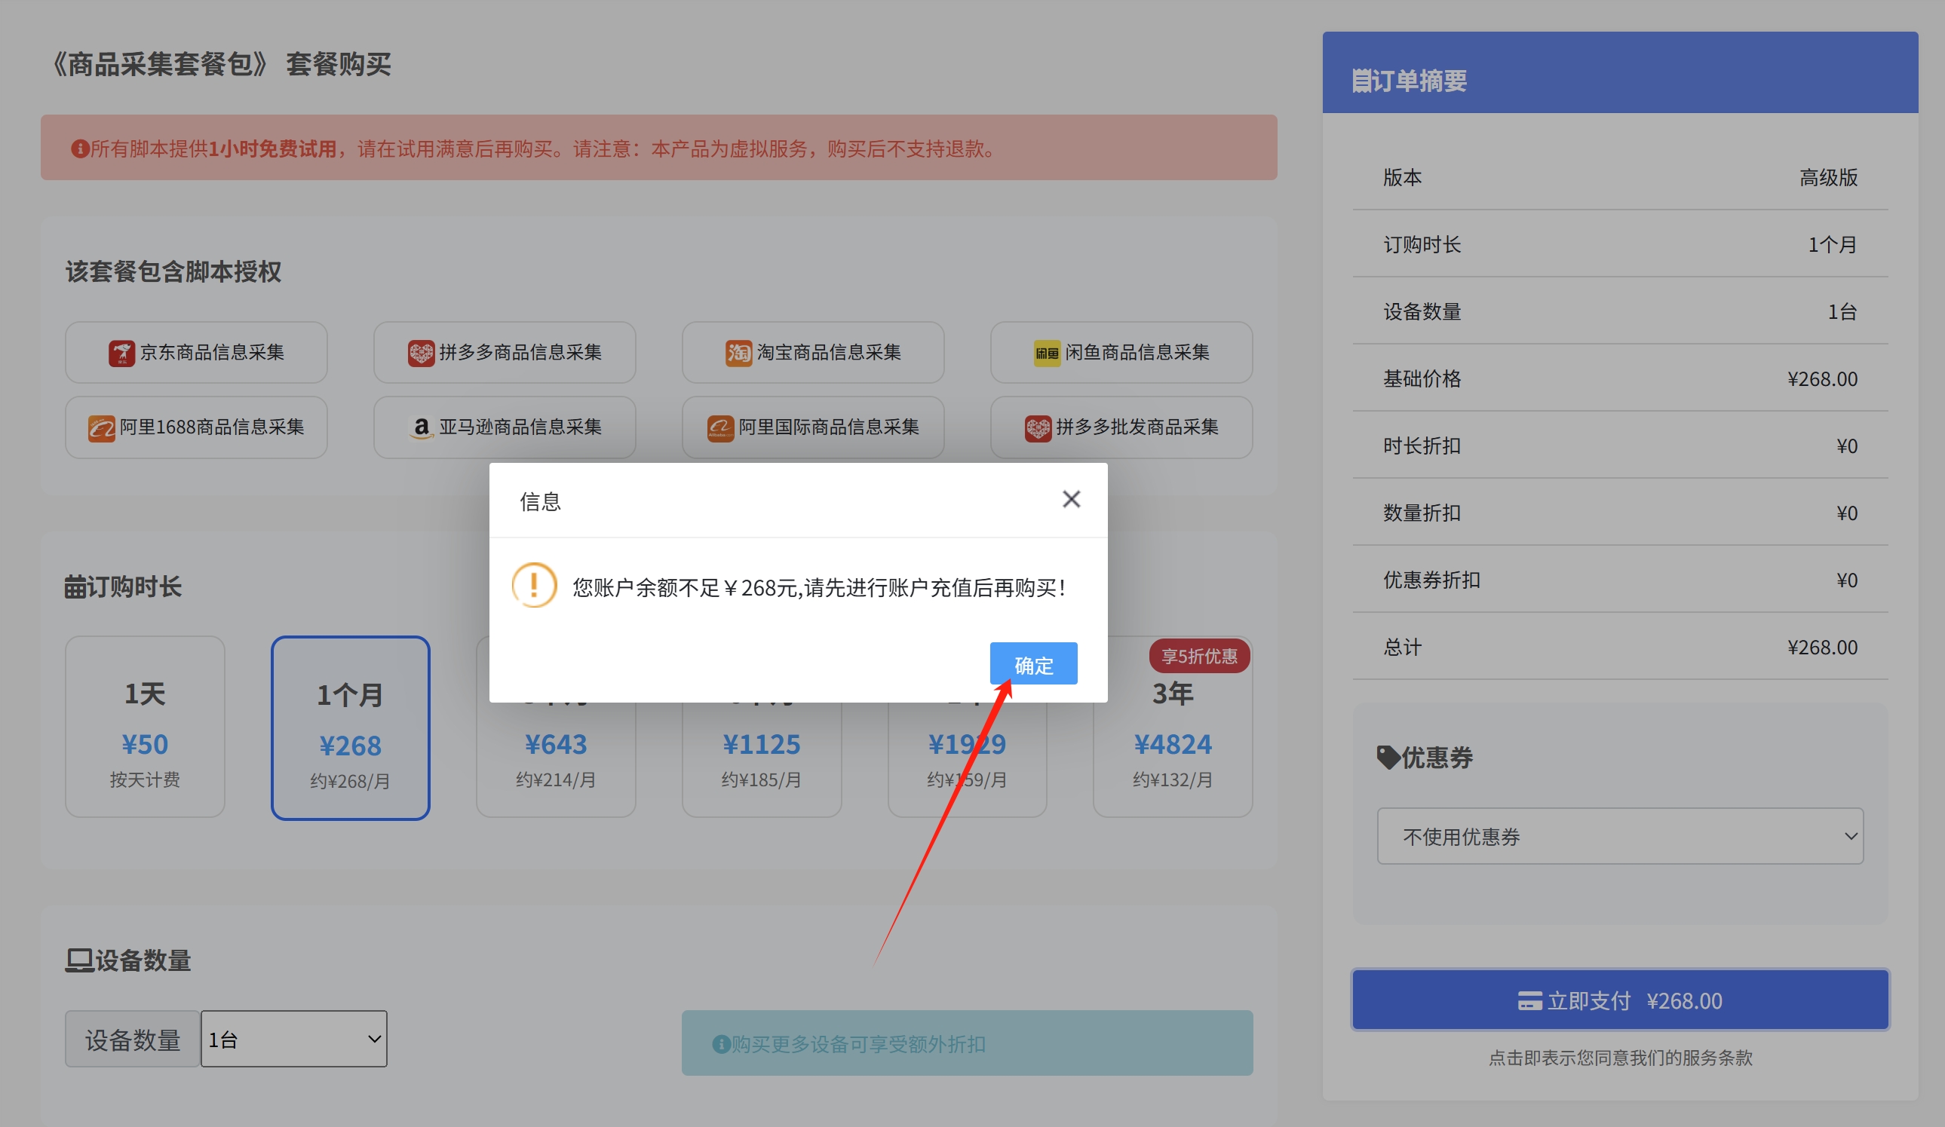Click the 拼多多商品信息采集 heart icon
This screenshot has width=1945, height=1127.
tap(421, 354)
